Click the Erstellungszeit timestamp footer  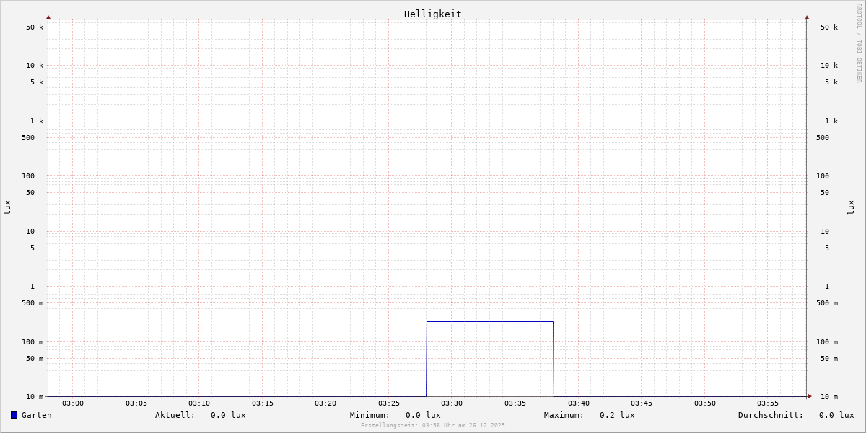pos(433,425)
